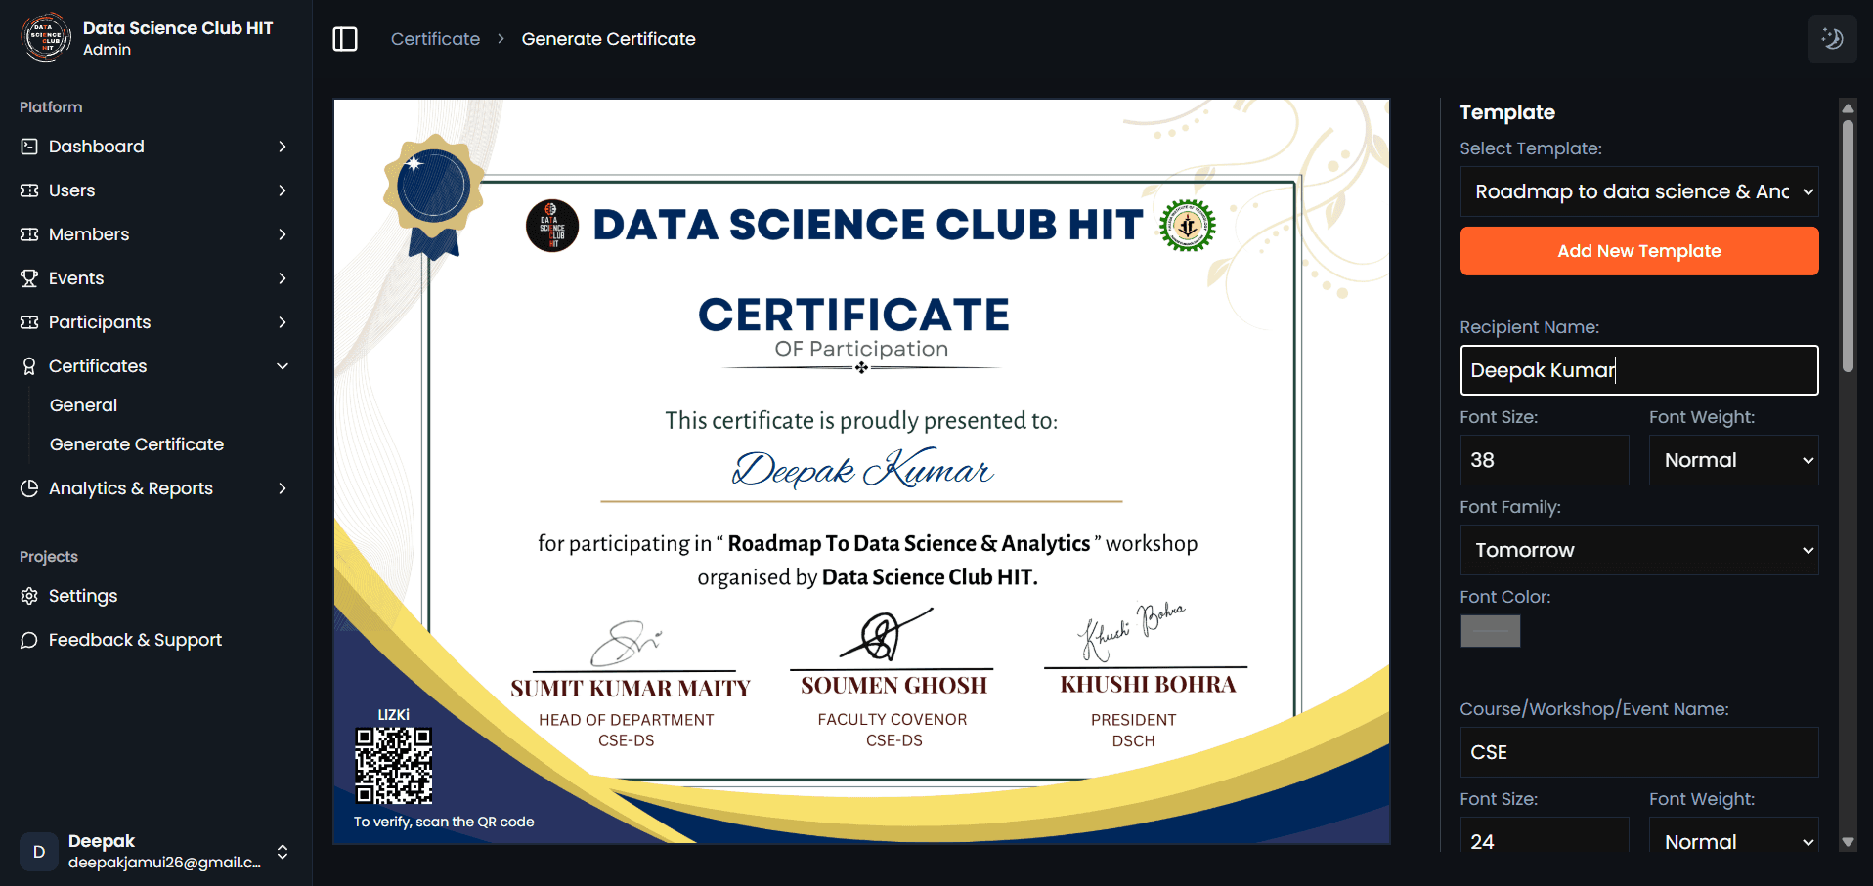This screenshot has width=1873, height=886.
Task: Click the Add New Template button
Action: [x=1638, y=250]
